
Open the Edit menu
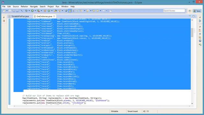coord(9,6)
